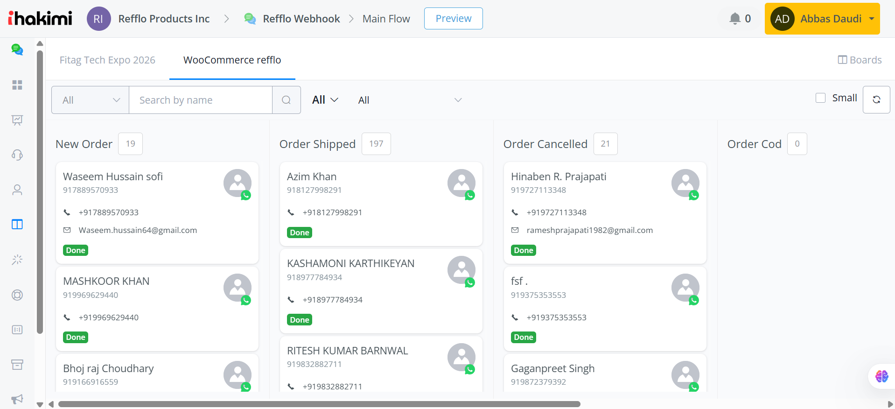
Task: Open the lifebuoy help sidebar icon
Action: pos(17,295)
